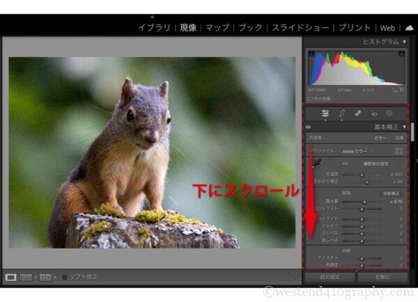Select the Edit sliders tool icon
The width and height of the screenshot is (418, 302).
325,113
